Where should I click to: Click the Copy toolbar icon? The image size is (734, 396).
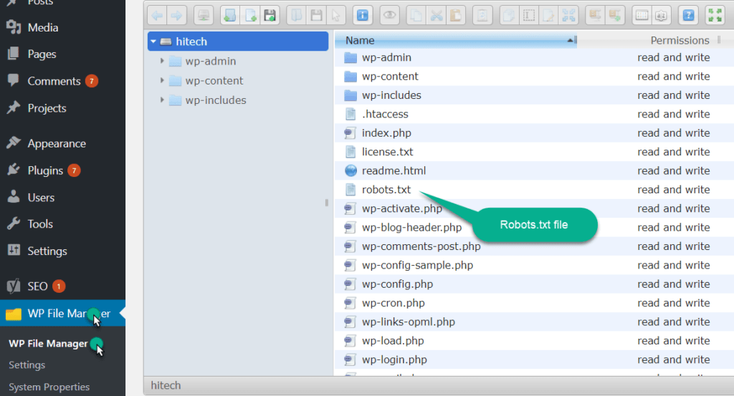416,16
